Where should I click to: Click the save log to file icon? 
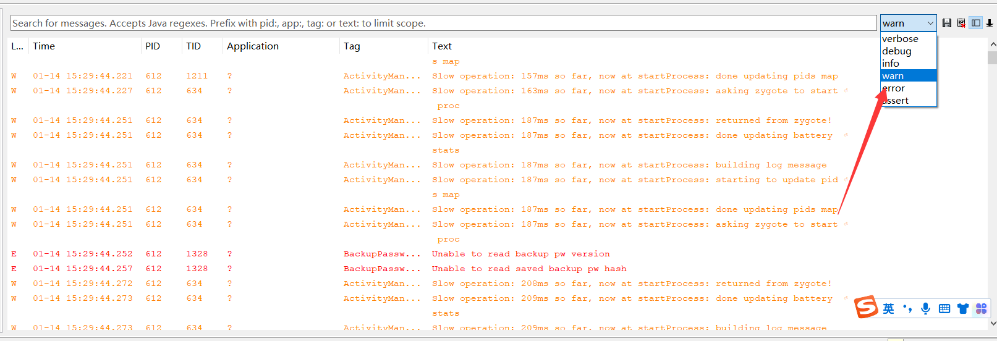click(946, 23)
